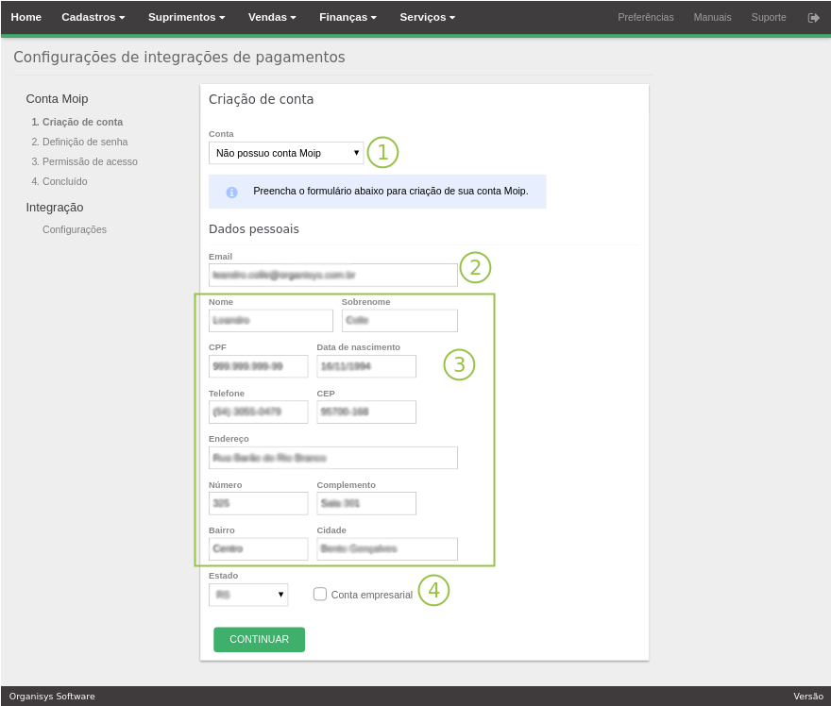Select step 1. Criação de conta
831x706 pixels.
coord(76,122)
